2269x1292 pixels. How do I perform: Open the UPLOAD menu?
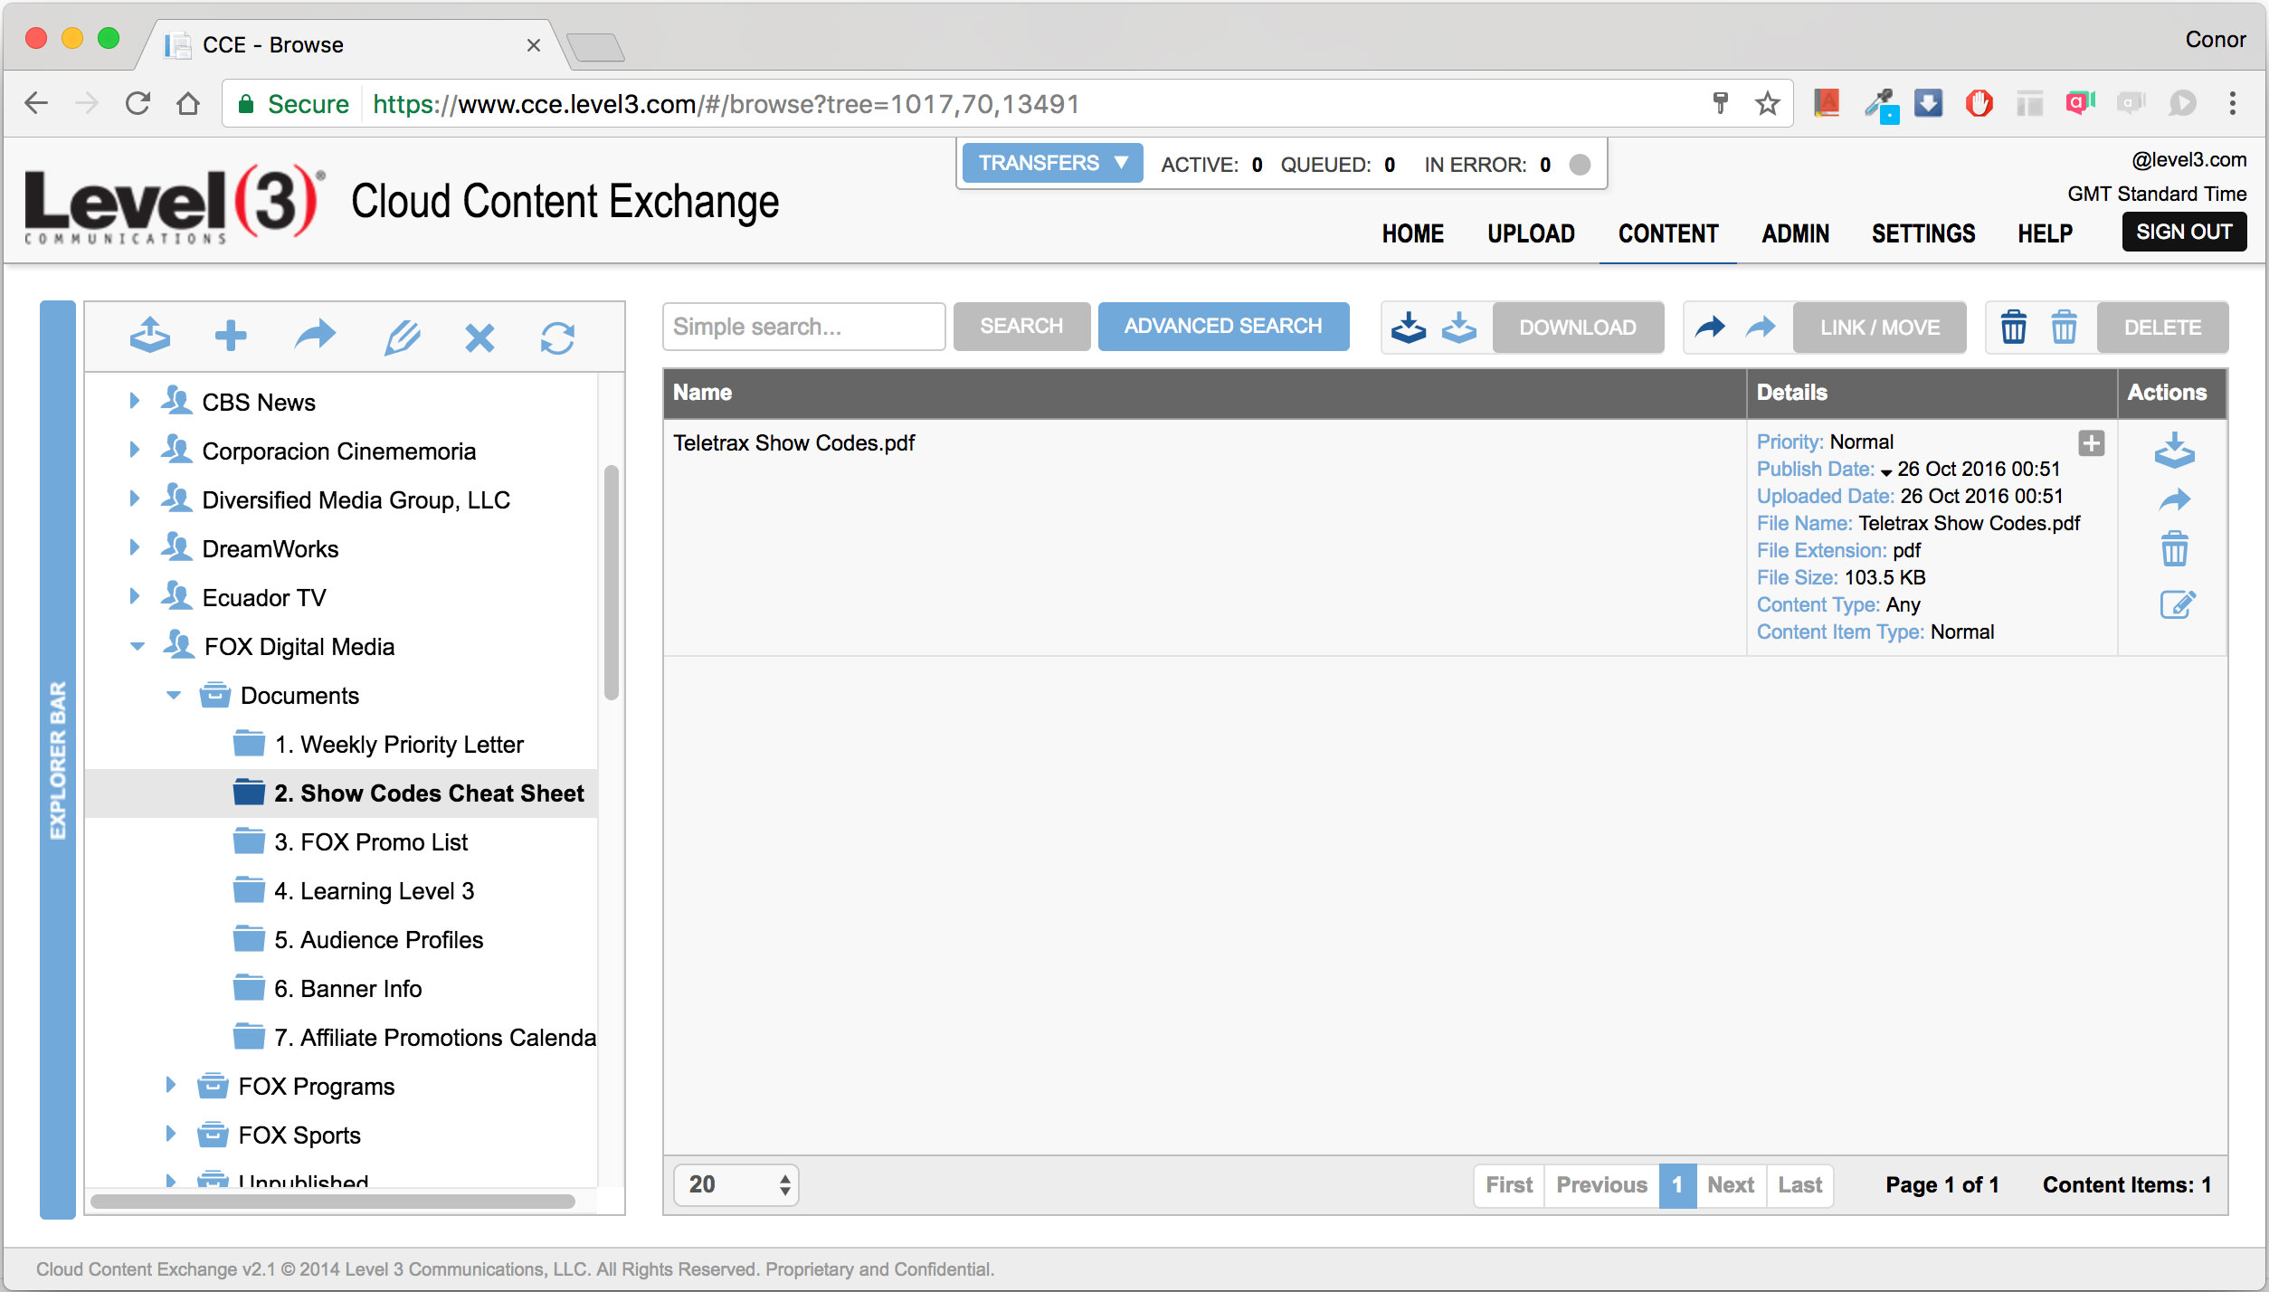[1531, 233]
